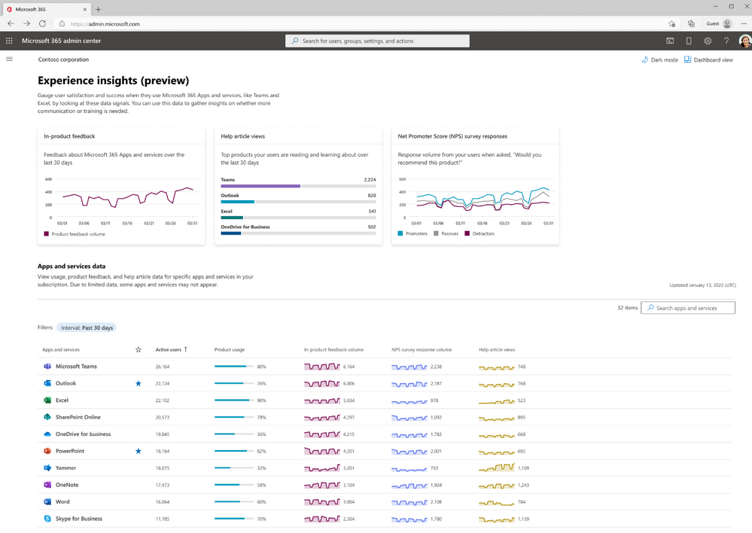This screenshot has height=533, width=752.
Task: Click the Guest profile button in browser
Action: tap(718, 23)
